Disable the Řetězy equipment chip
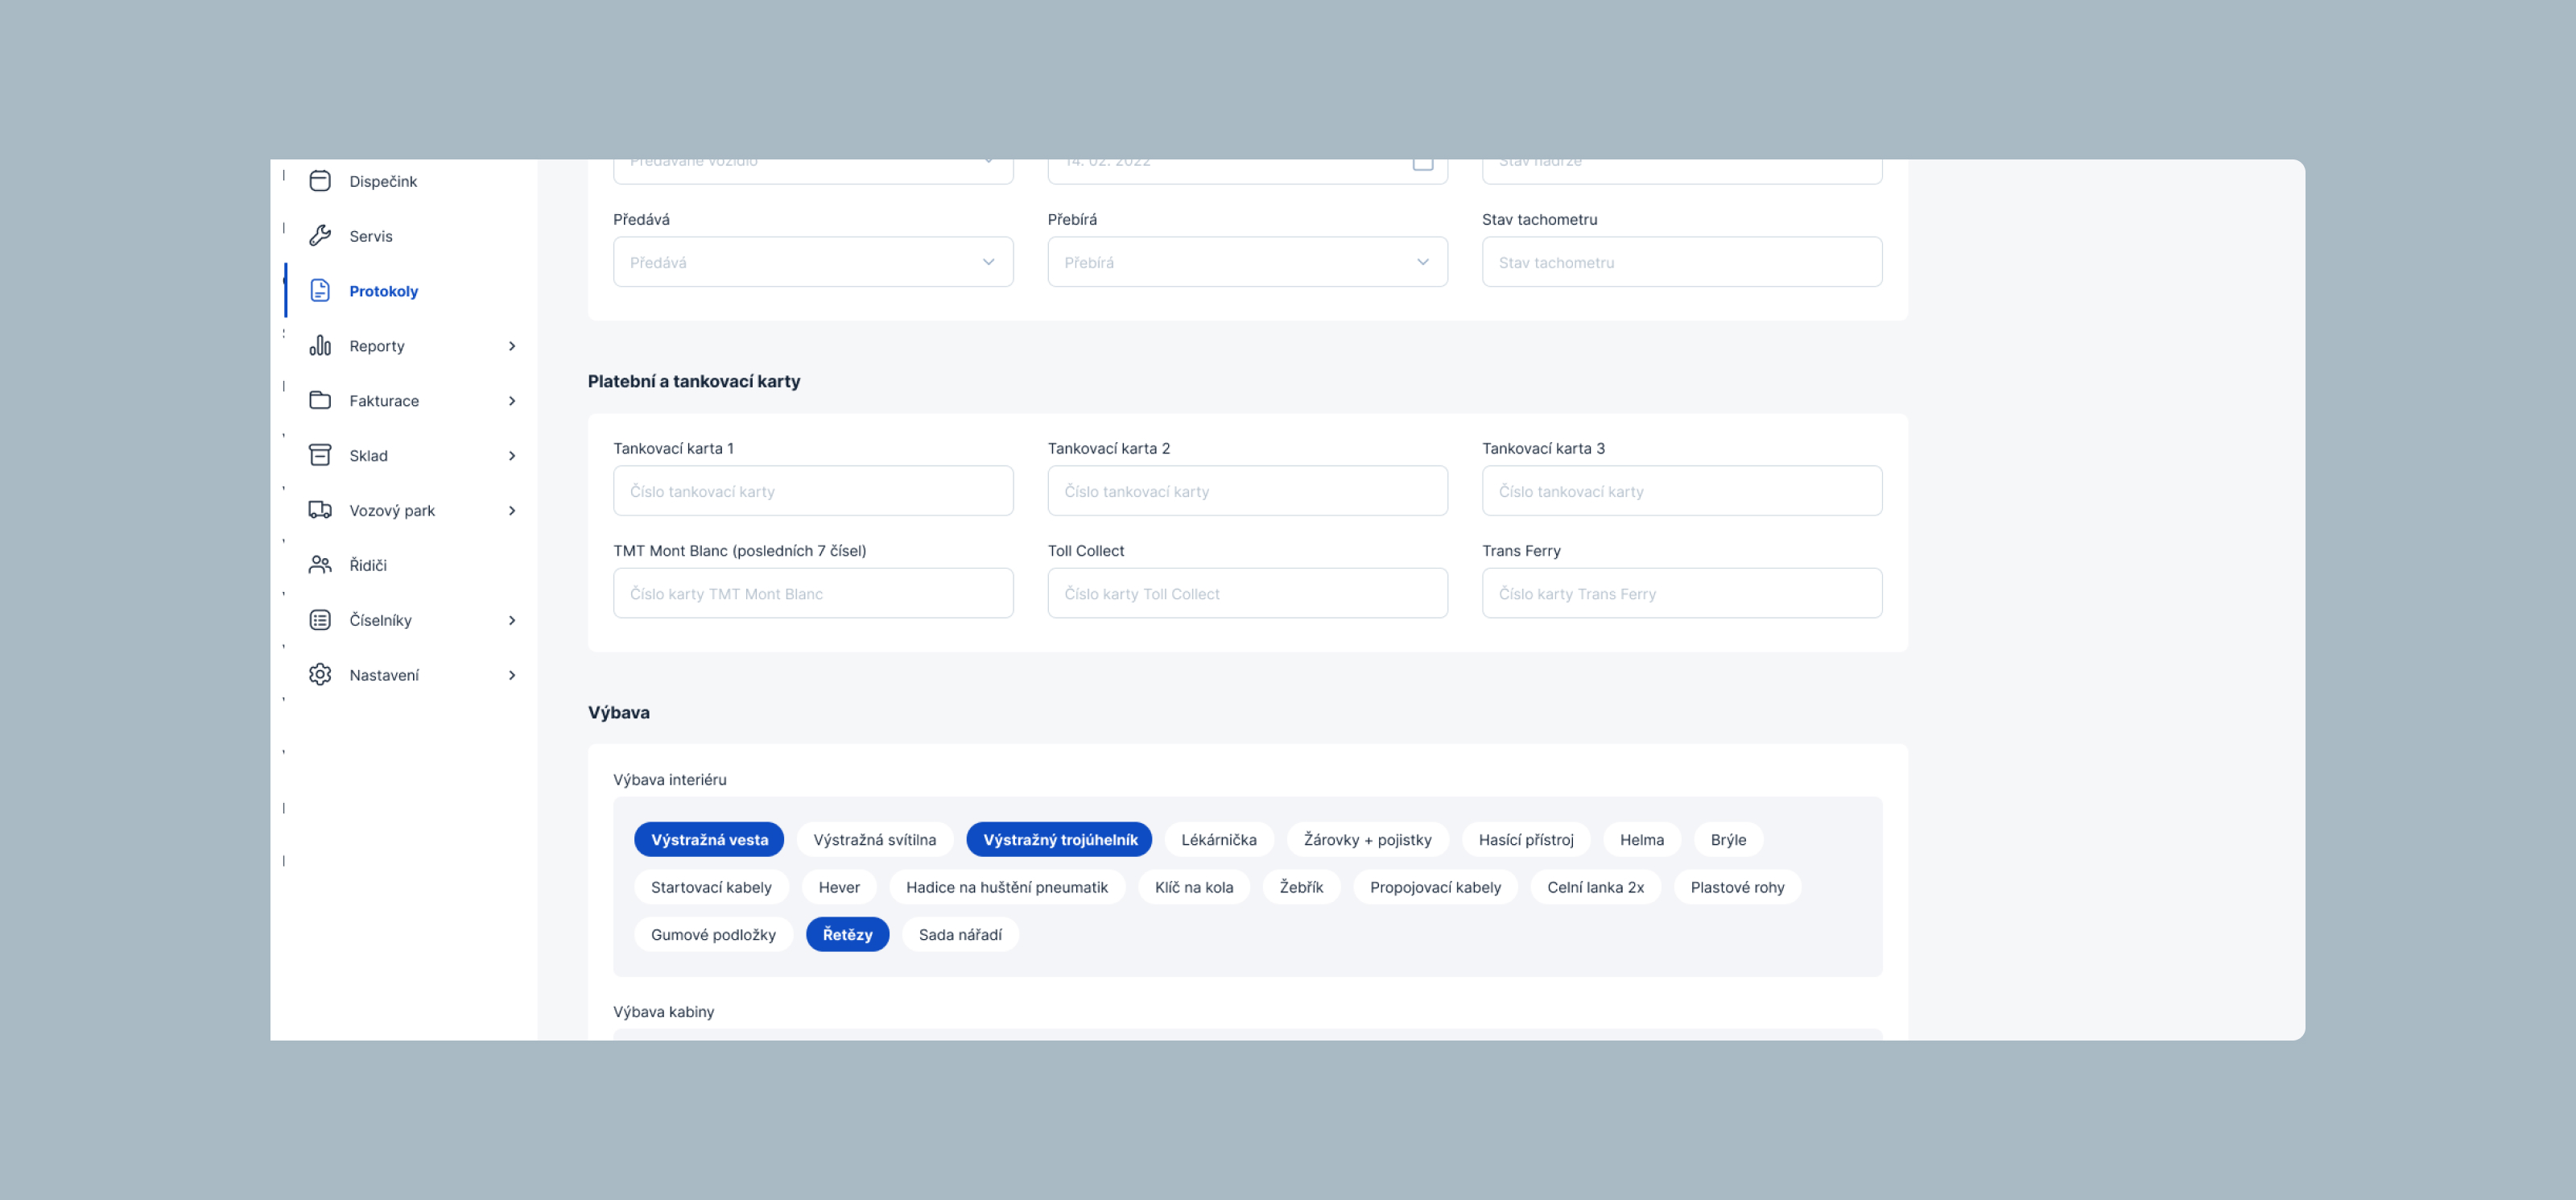Image resolution: width=2576 pixels, height=1200 pixels. coord(847,935)
